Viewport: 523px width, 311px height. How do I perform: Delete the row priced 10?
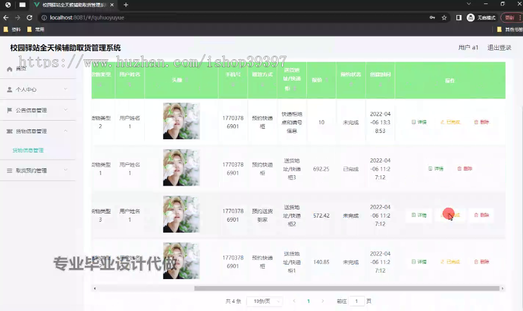[481, 122]
